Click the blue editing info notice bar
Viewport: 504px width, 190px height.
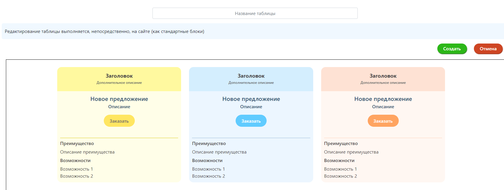[x=252, y=31]
